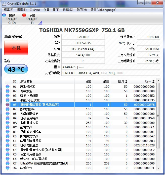Click the 緩衝區大小 value 8192 KB

tap(149, 37)
